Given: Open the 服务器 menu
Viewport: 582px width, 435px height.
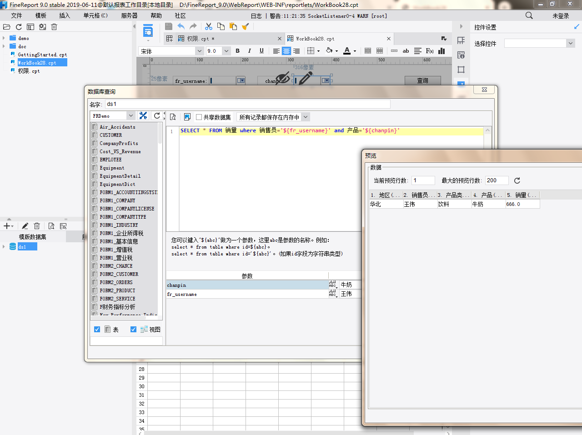Looking at the screenshot, I should pos(129,15).
